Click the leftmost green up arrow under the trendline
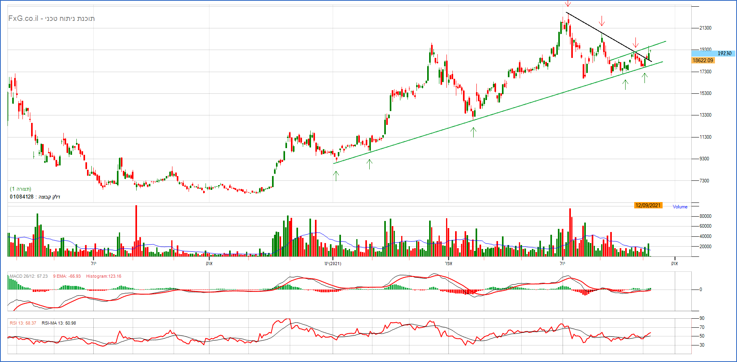This screenshot has height=362, width=737. [x=336, y=176]
